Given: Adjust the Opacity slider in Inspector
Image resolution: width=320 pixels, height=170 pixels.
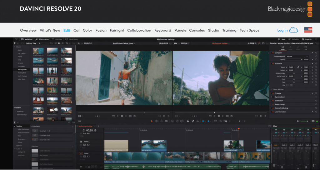Looking at the screenshot, I should coord(294,59).
